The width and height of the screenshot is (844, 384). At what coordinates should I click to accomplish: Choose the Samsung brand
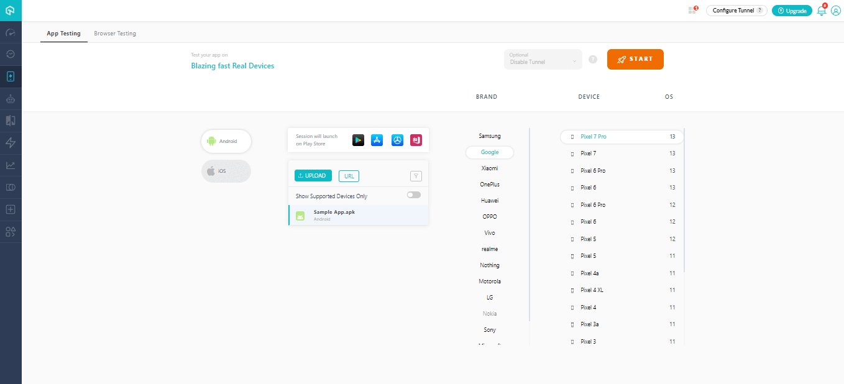coord(490,136)
